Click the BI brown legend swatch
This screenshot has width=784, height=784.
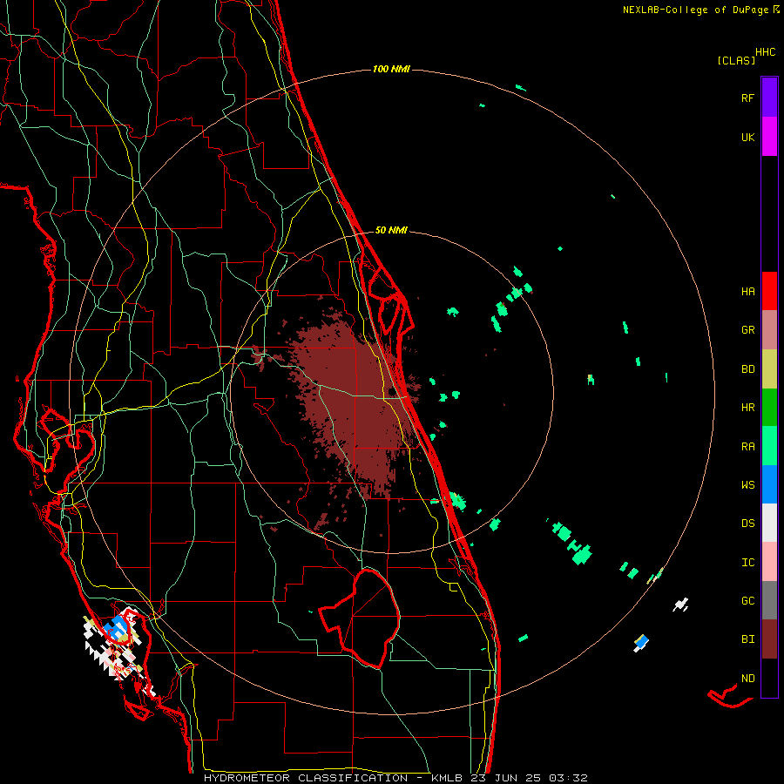769,639
